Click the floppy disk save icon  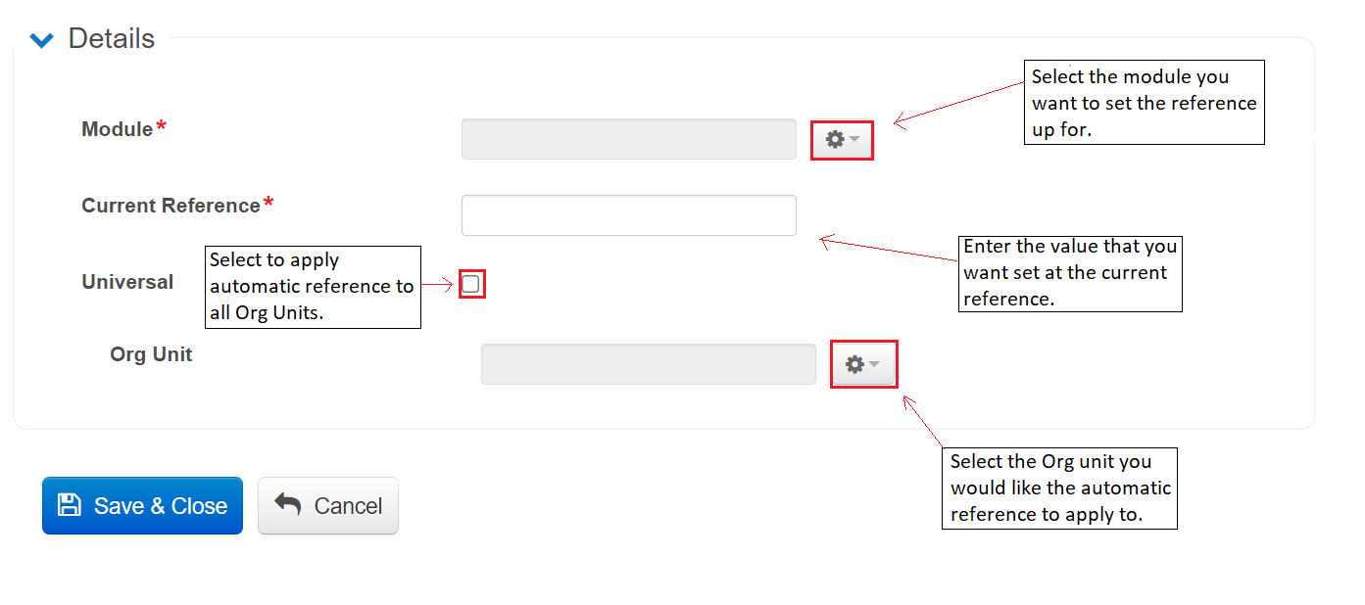[70, 505]
